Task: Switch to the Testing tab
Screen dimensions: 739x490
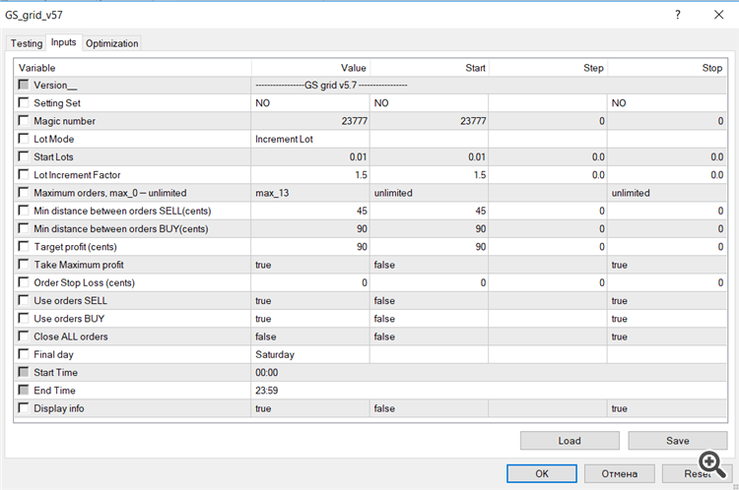Action: tap(27, 43)
